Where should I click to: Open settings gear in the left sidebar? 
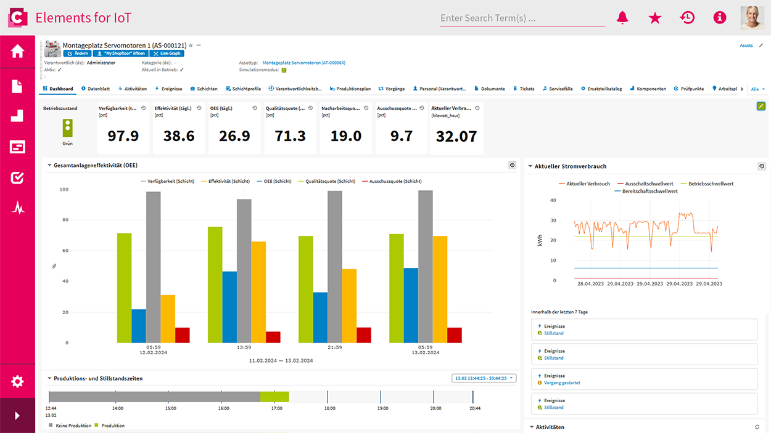click(x=17, y=382)
